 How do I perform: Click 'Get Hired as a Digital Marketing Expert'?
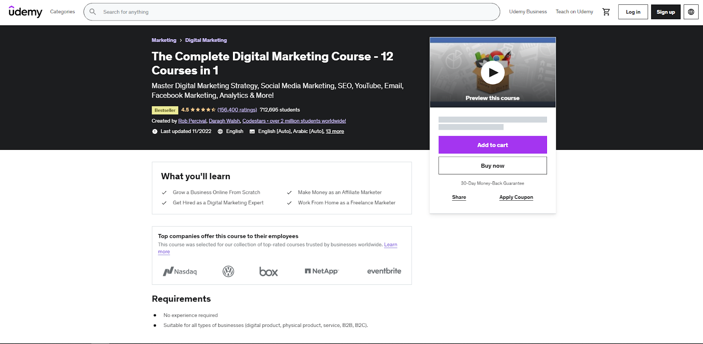point(218,203)
